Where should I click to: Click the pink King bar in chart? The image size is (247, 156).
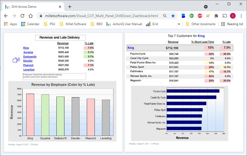click(30, 114)
